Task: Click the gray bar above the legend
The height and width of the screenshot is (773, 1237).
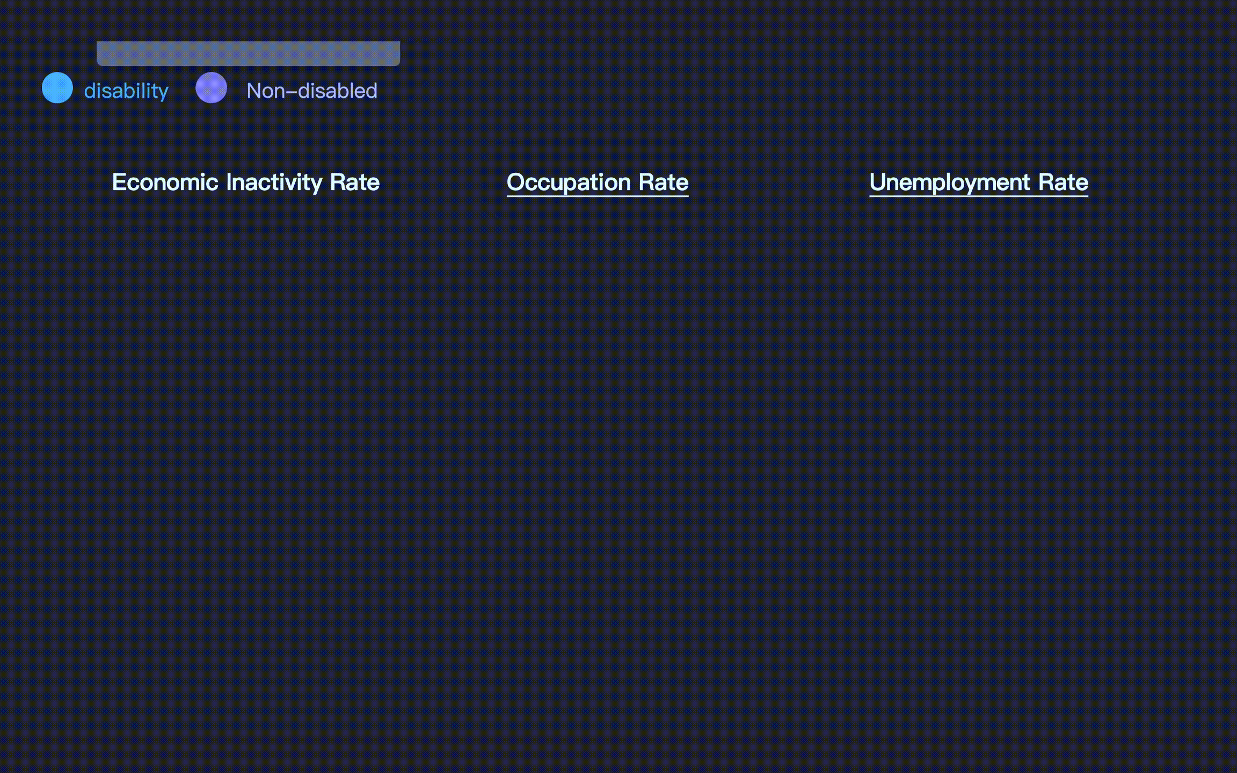Action: click(x=248, y=54)
